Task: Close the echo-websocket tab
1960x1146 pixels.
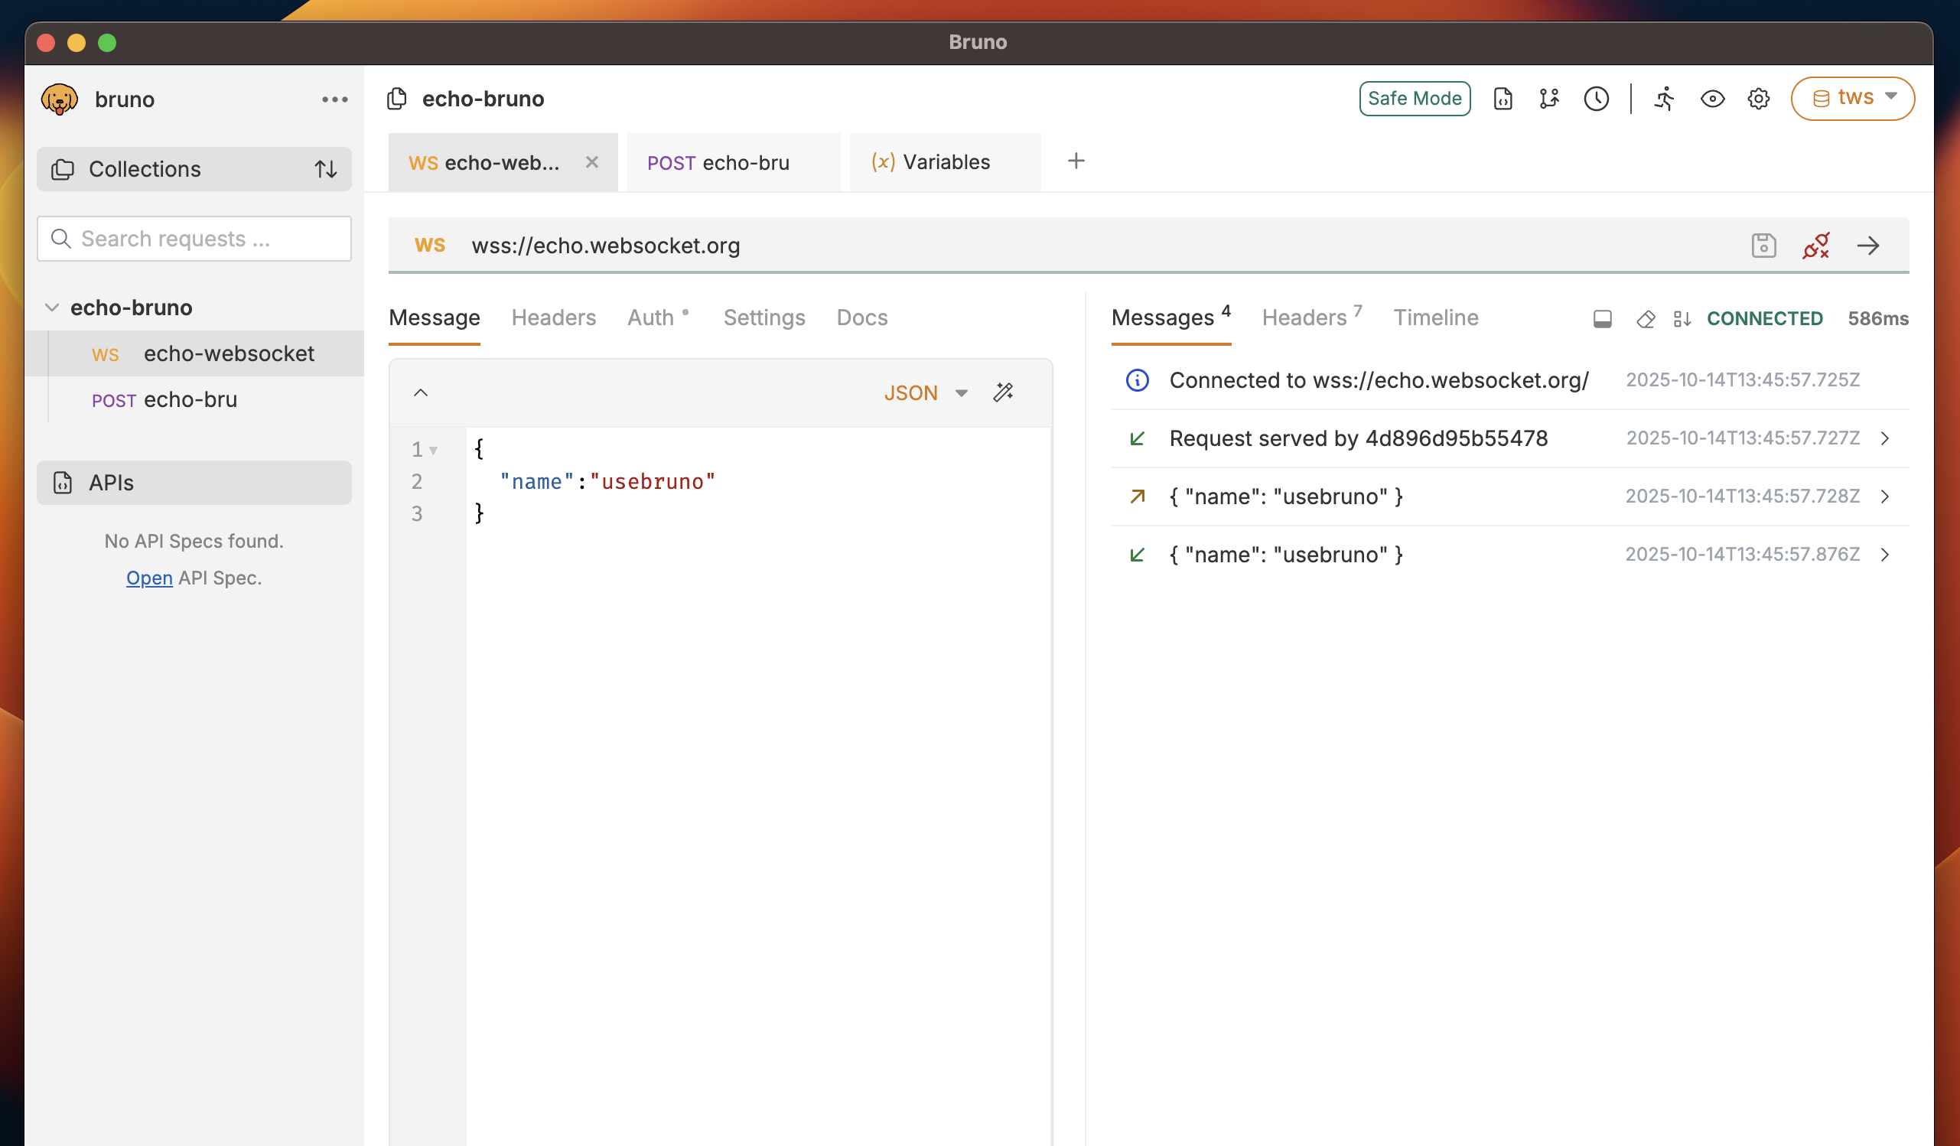Action: click(x=592, y=162)
